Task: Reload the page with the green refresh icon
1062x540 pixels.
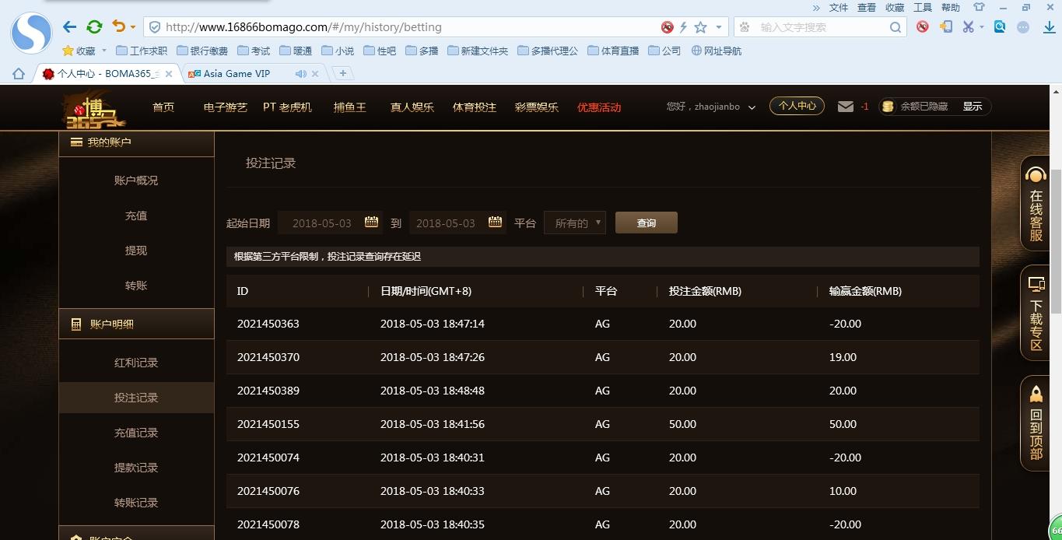Action: pos(94,27)
